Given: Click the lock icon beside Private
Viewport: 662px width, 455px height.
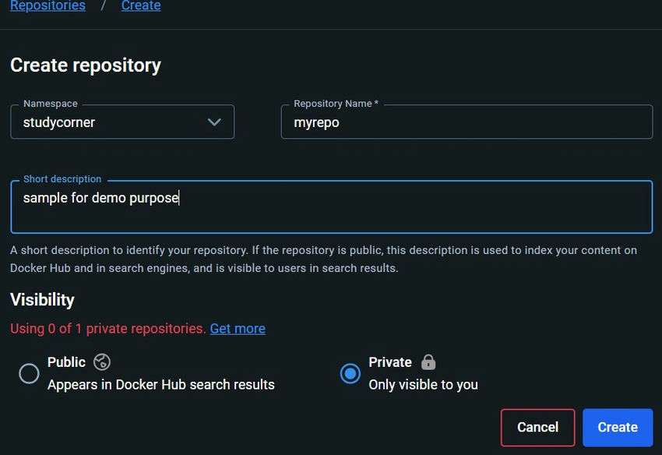Looking at the screenshot, I should [428, 362].
